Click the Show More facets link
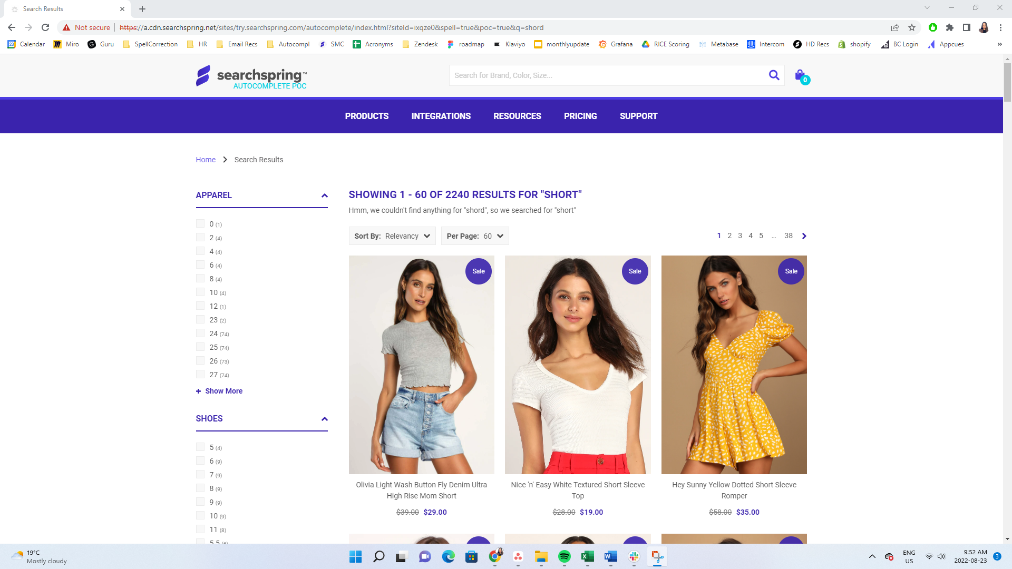 pos(219,391)
